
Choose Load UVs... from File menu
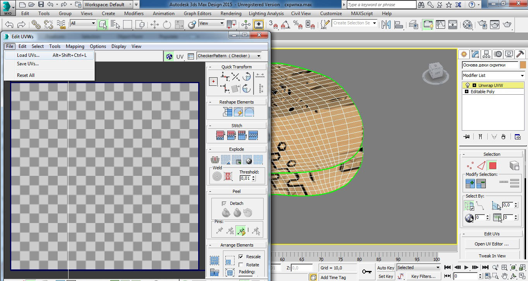[28, 55]
